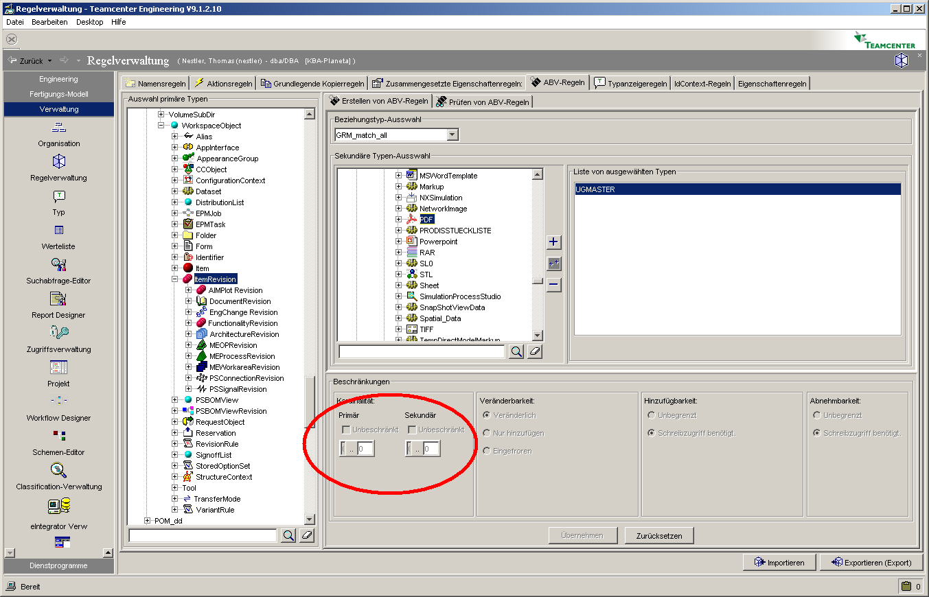
Task: Expand the Folder tree node
Action: (175, 235)
